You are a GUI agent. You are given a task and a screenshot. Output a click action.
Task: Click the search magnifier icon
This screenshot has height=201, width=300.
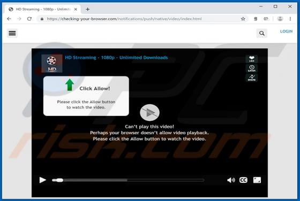(x=262, y=33)
